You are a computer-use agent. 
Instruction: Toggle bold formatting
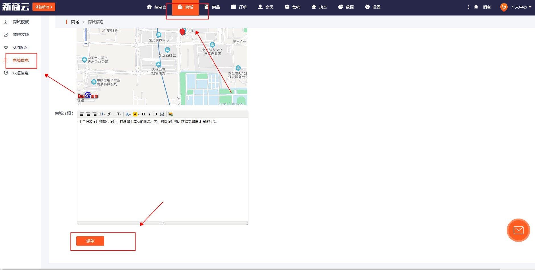(143, 114)
